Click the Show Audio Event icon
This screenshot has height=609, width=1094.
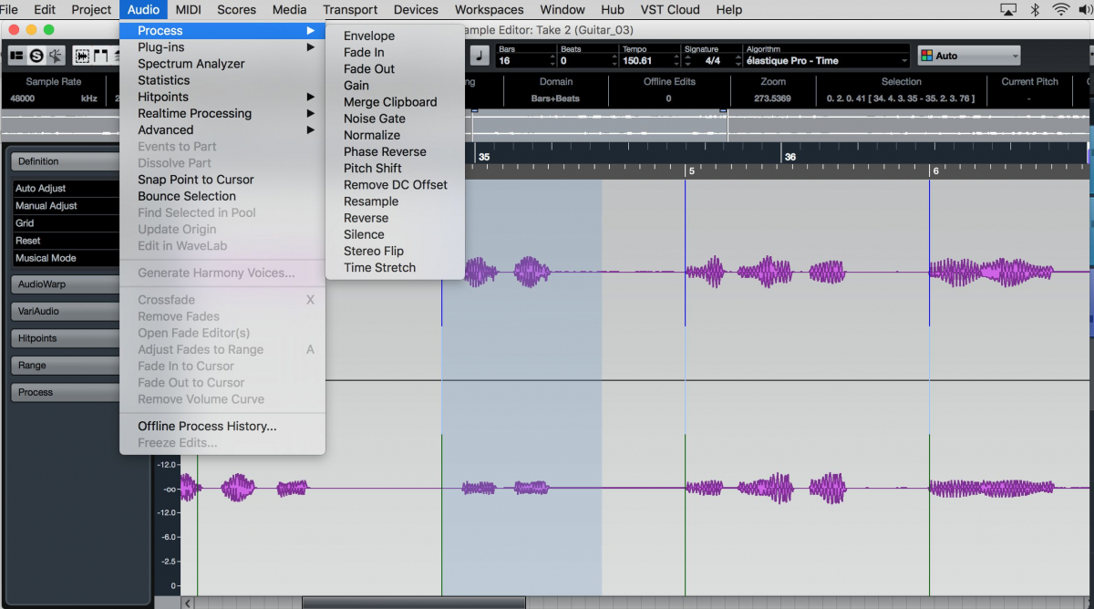point(82,57)
